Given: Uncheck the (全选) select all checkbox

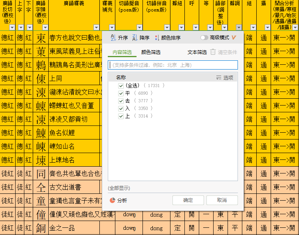Looking at the screenshot, I should coord(121,86).
